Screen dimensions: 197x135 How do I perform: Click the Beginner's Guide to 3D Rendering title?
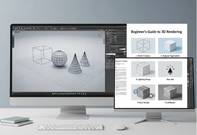tap(156, 32)
